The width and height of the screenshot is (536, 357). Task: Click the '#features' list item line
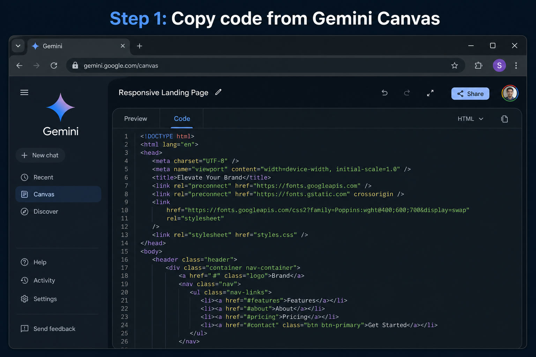point(274,301)
